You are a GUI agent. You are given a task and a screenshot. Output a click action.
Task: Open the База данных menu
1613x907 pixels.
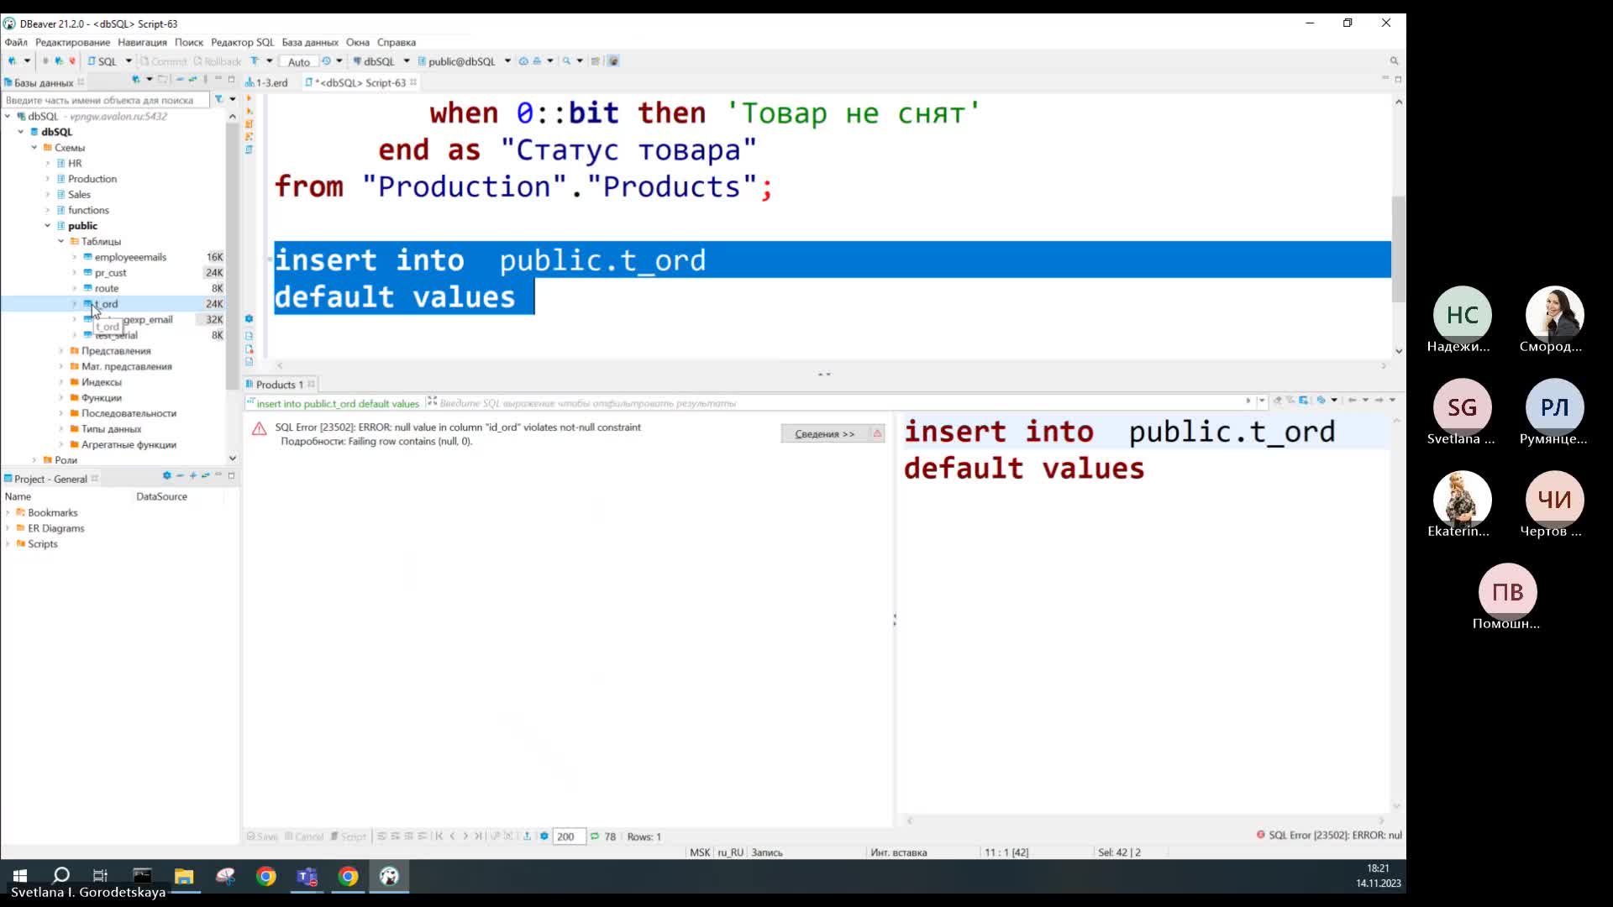pos(310,42)
